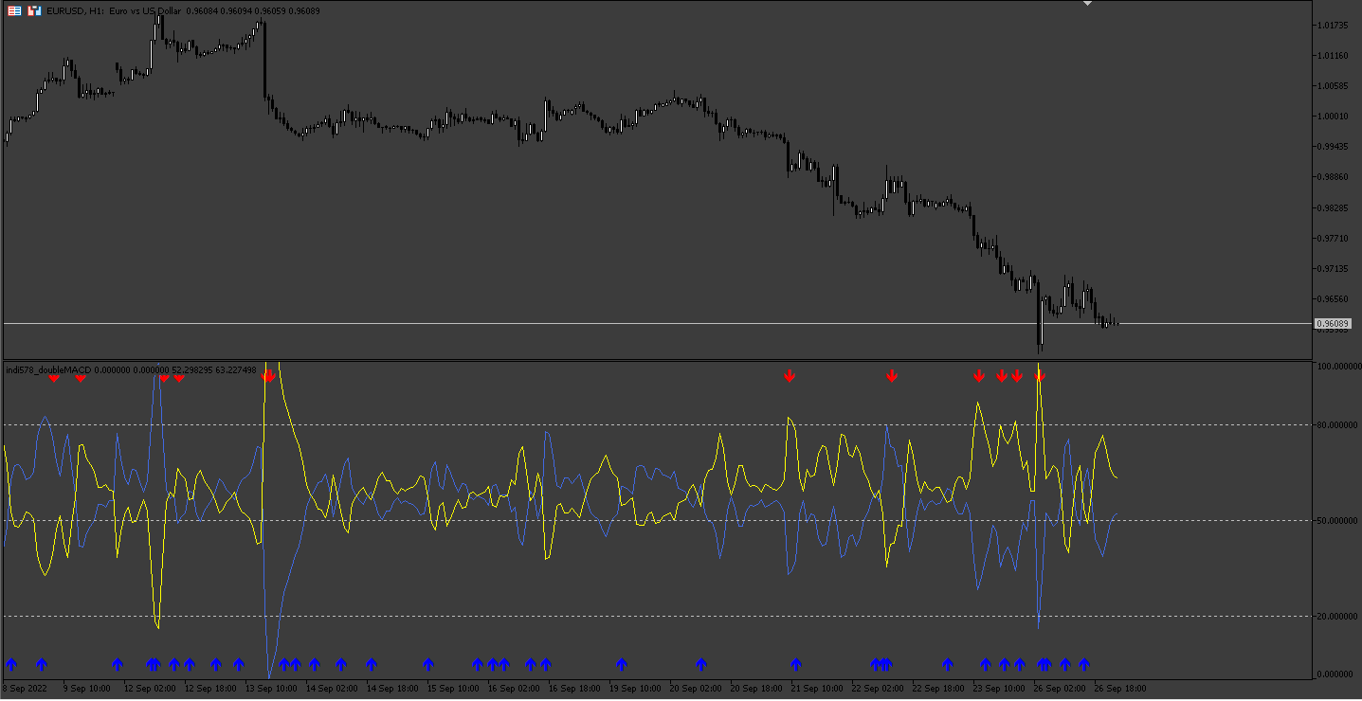This screenshot has width=1362, height=701.
Task: Click the current price label 0.96089
Action: tap(1334, 324)
